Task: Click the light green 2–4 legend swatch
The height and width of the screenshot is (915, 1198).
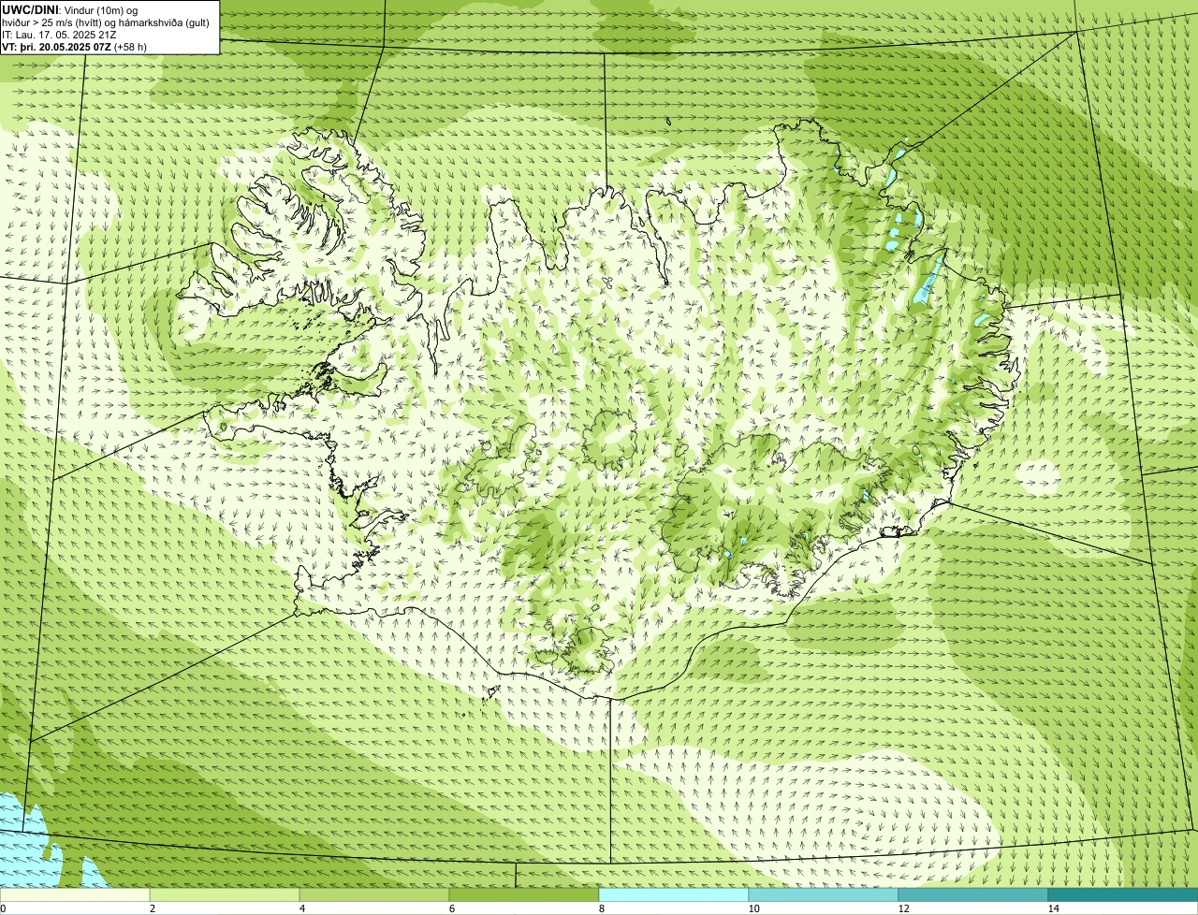Action: (225, 894)
